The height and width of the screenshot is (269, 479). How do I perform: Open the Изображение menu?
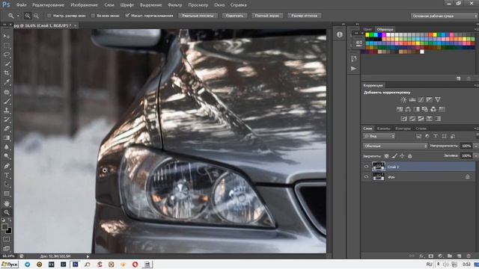tap(84, 5)
